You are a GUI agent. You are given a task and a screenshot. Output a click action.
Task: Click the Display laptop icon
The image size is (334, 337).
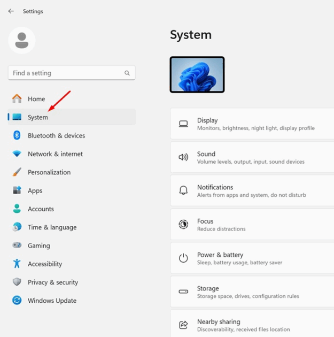(183, 124)
